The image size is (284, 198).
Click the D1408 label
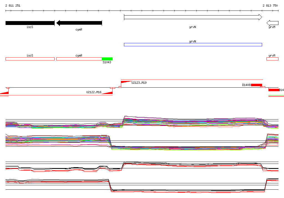coord(246,85)
